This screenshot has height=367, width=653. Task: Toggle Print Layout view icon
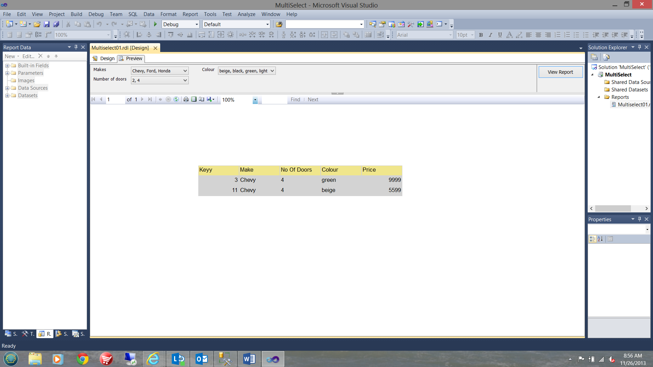point(194,100)
